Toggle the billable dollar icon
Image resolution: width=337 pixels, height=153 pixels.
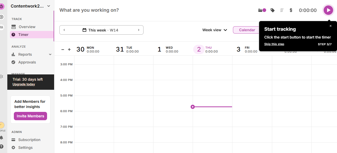coord(291,10)
